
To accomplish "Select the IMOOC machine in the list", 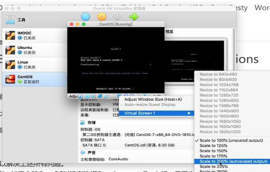I will coord(35,36).
